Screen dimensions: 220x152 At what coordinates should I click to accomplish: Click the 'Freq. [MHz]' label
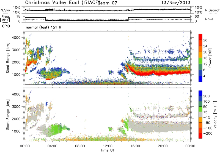5,19
